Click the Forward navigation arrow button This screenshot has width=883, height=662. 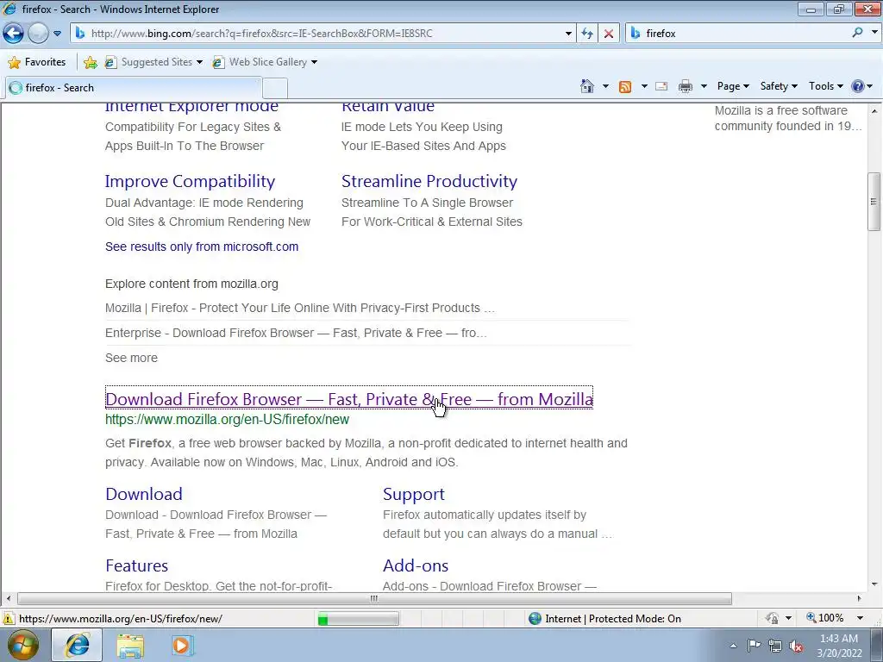(x=38, y=34)
